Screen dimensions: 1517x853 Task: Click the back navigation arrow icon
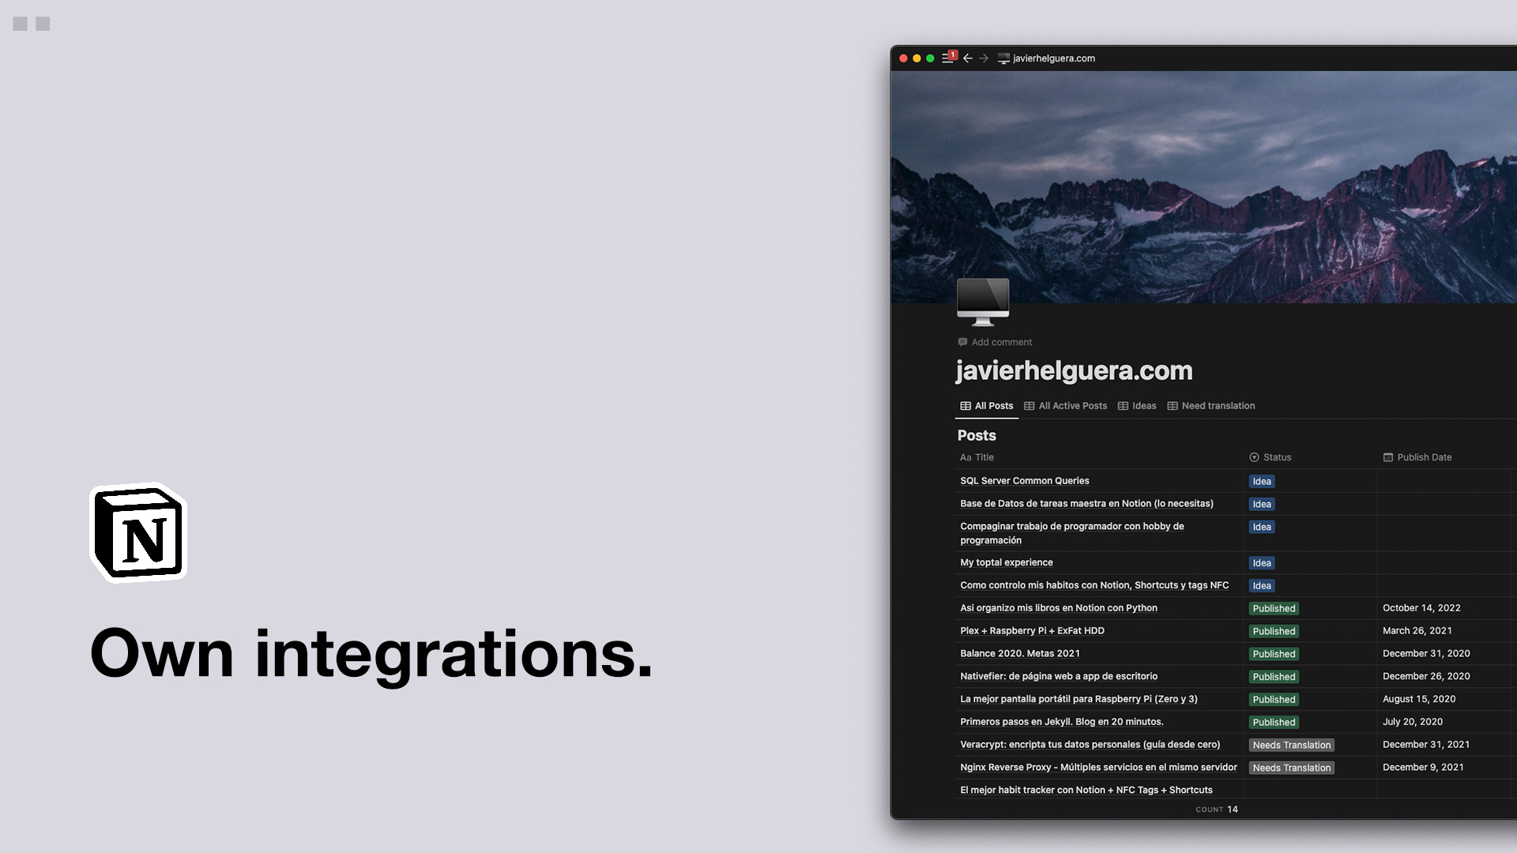967,58
